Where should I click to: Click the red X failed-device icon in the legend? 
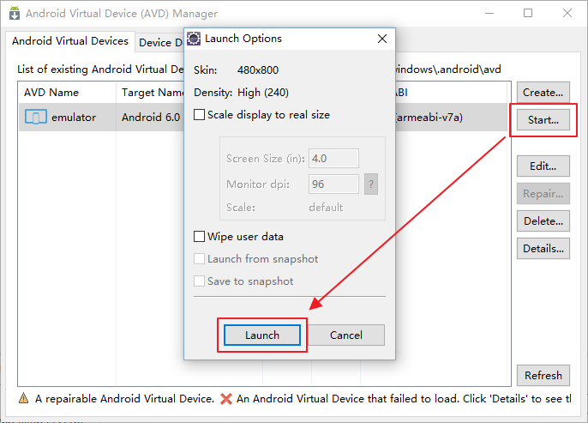point(225,399)
